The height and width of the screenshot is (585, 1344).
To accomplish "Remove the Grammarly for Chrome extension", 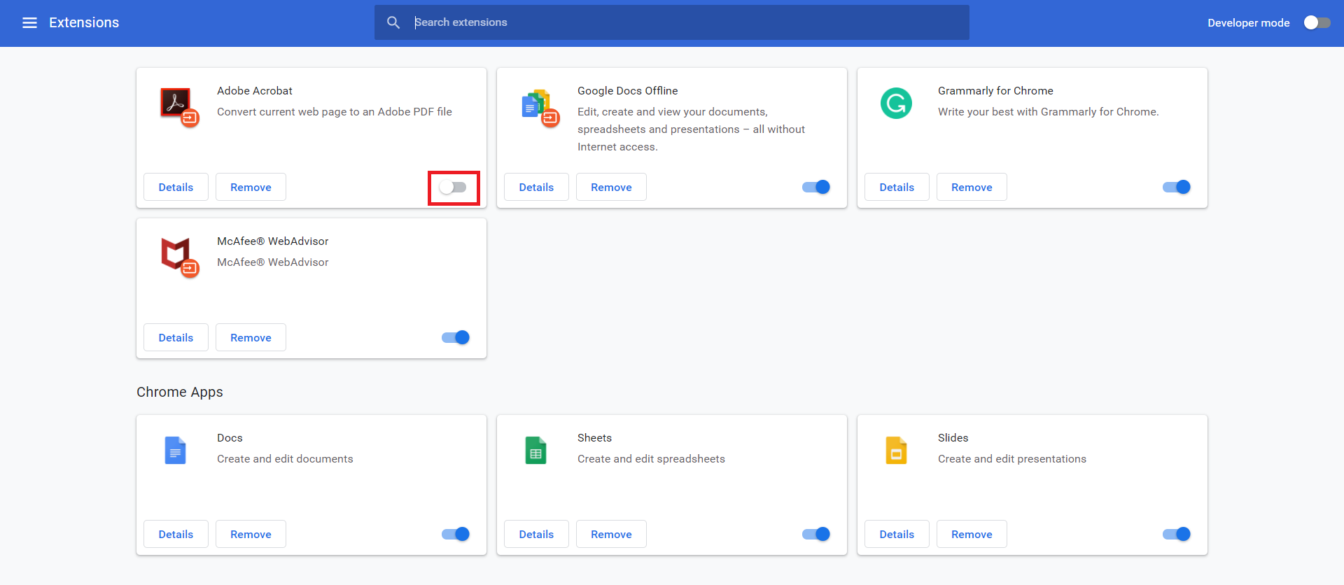I will pos(972,187).
